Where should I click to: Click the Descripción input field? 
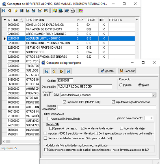[85, 87]
